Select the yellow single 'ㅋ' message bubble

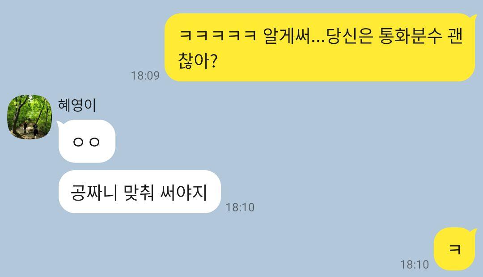[455, 249]
